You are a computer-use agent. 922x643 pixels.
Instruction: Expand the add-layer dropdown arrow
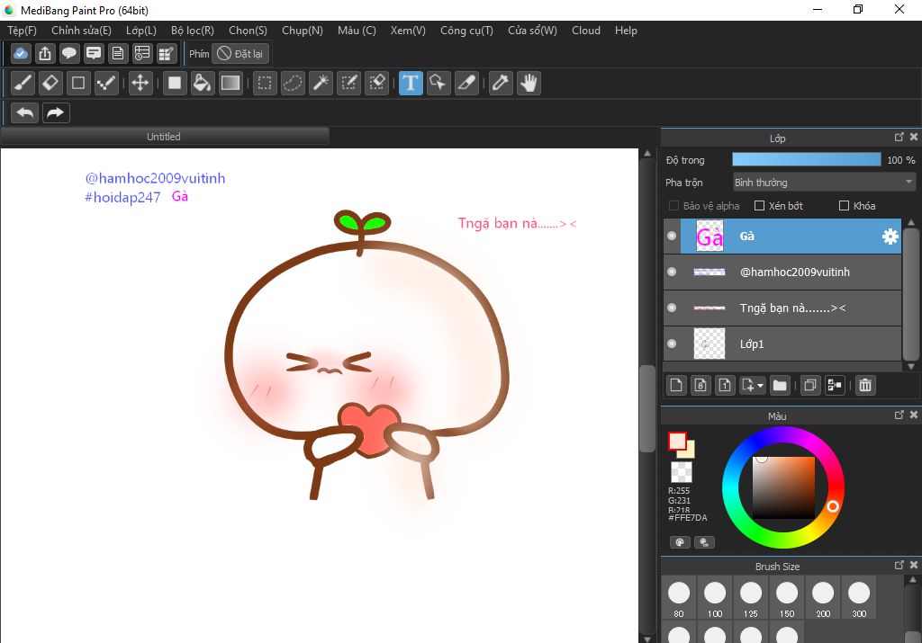pyautogui.click(x=760, y=385)
